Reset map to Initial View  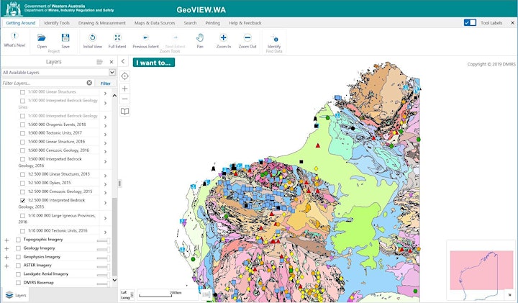coord(93,40)
